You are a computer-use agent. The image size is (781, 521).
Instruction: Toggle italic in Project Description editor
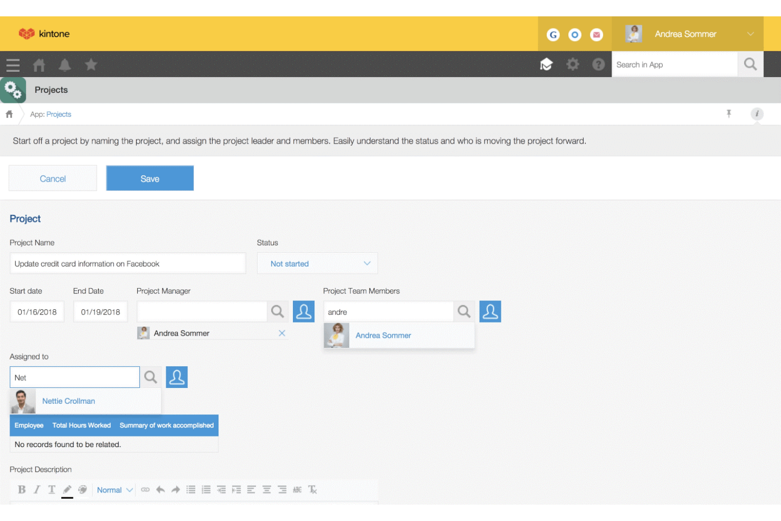tap(37, 489)
